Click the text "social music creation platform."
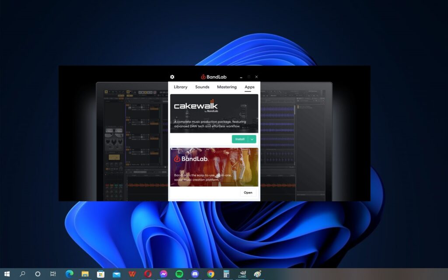448x280 pixels. (197, 180)
